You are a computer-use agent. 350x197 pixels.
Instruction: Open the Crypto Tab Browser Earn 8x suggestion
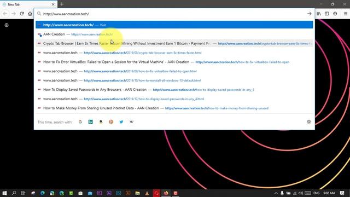(x=174, y=43)
